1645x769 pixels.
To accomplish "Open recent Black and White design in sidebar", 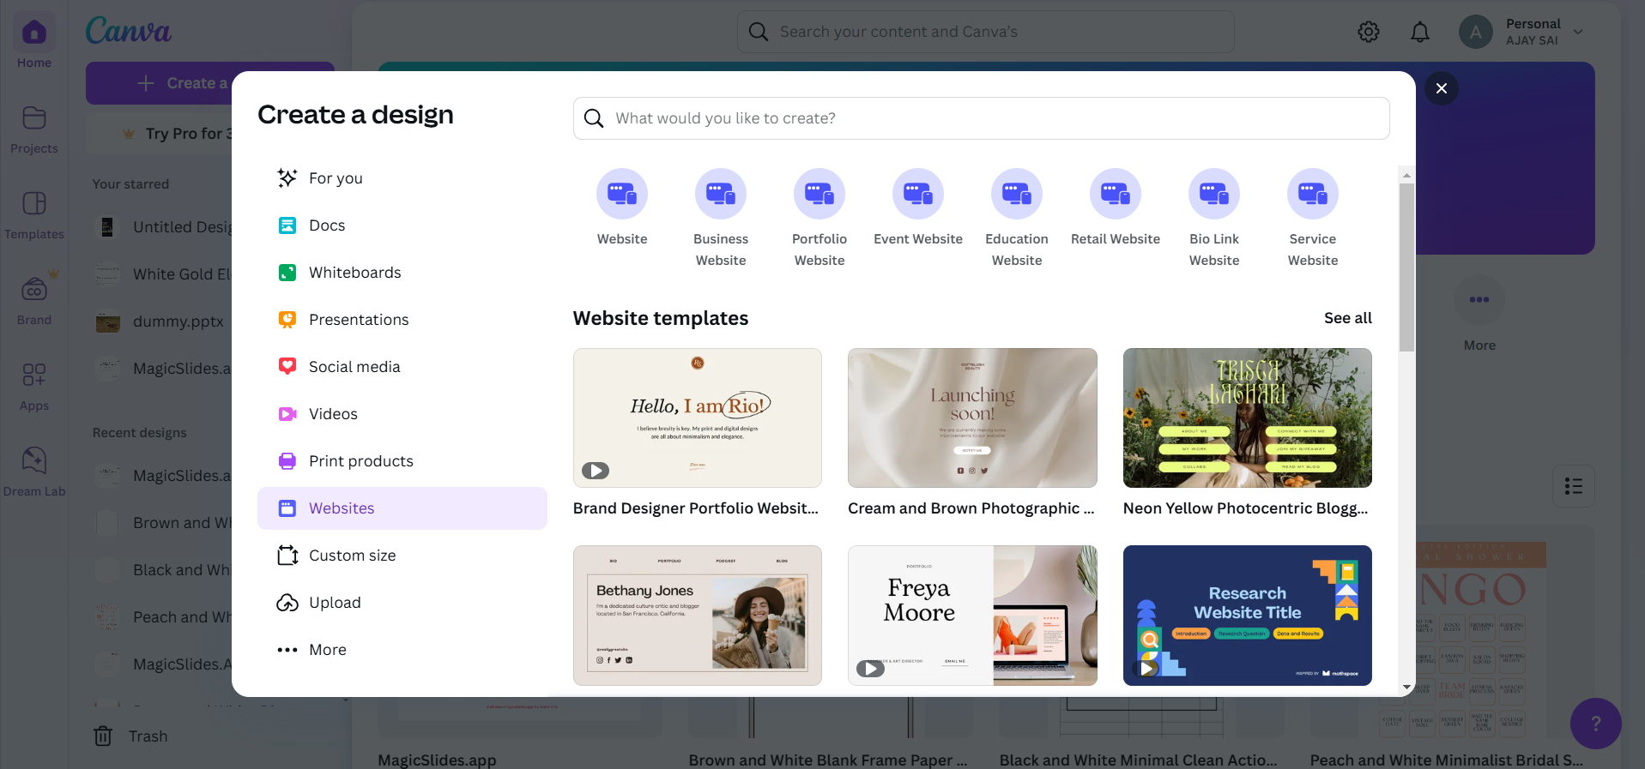I will (163, 570).
